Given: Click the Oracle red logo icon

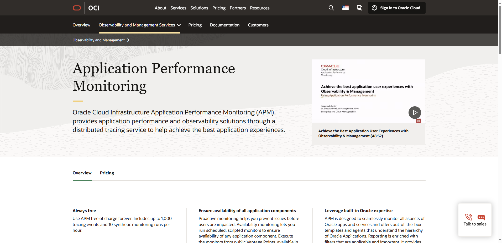Looking at the screenshot, I should pos(77,8).
